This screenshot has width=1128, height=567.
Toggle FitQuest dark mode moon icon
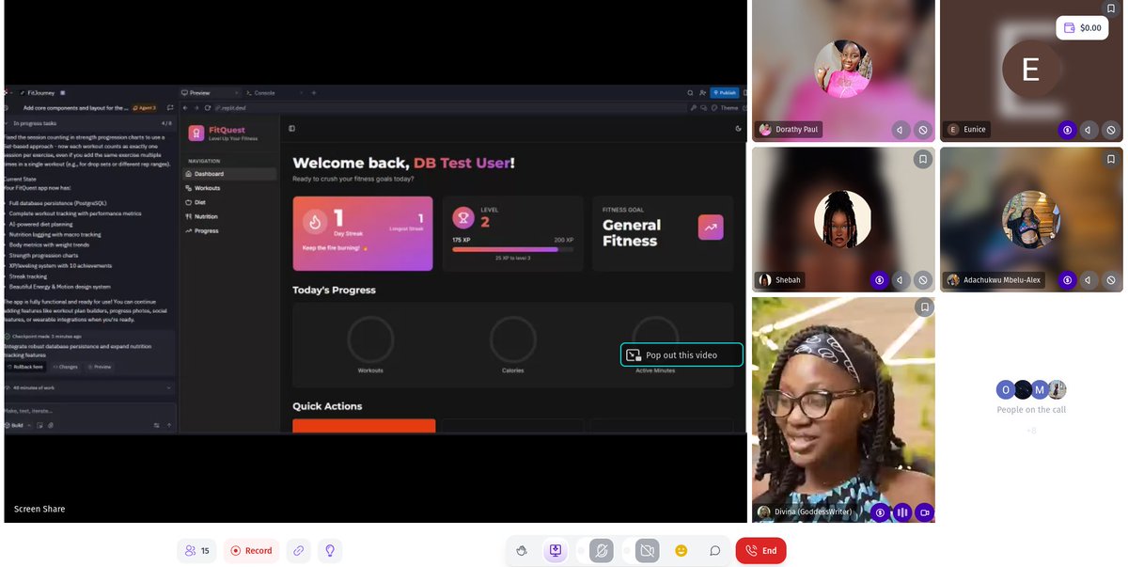coord(739,129)
